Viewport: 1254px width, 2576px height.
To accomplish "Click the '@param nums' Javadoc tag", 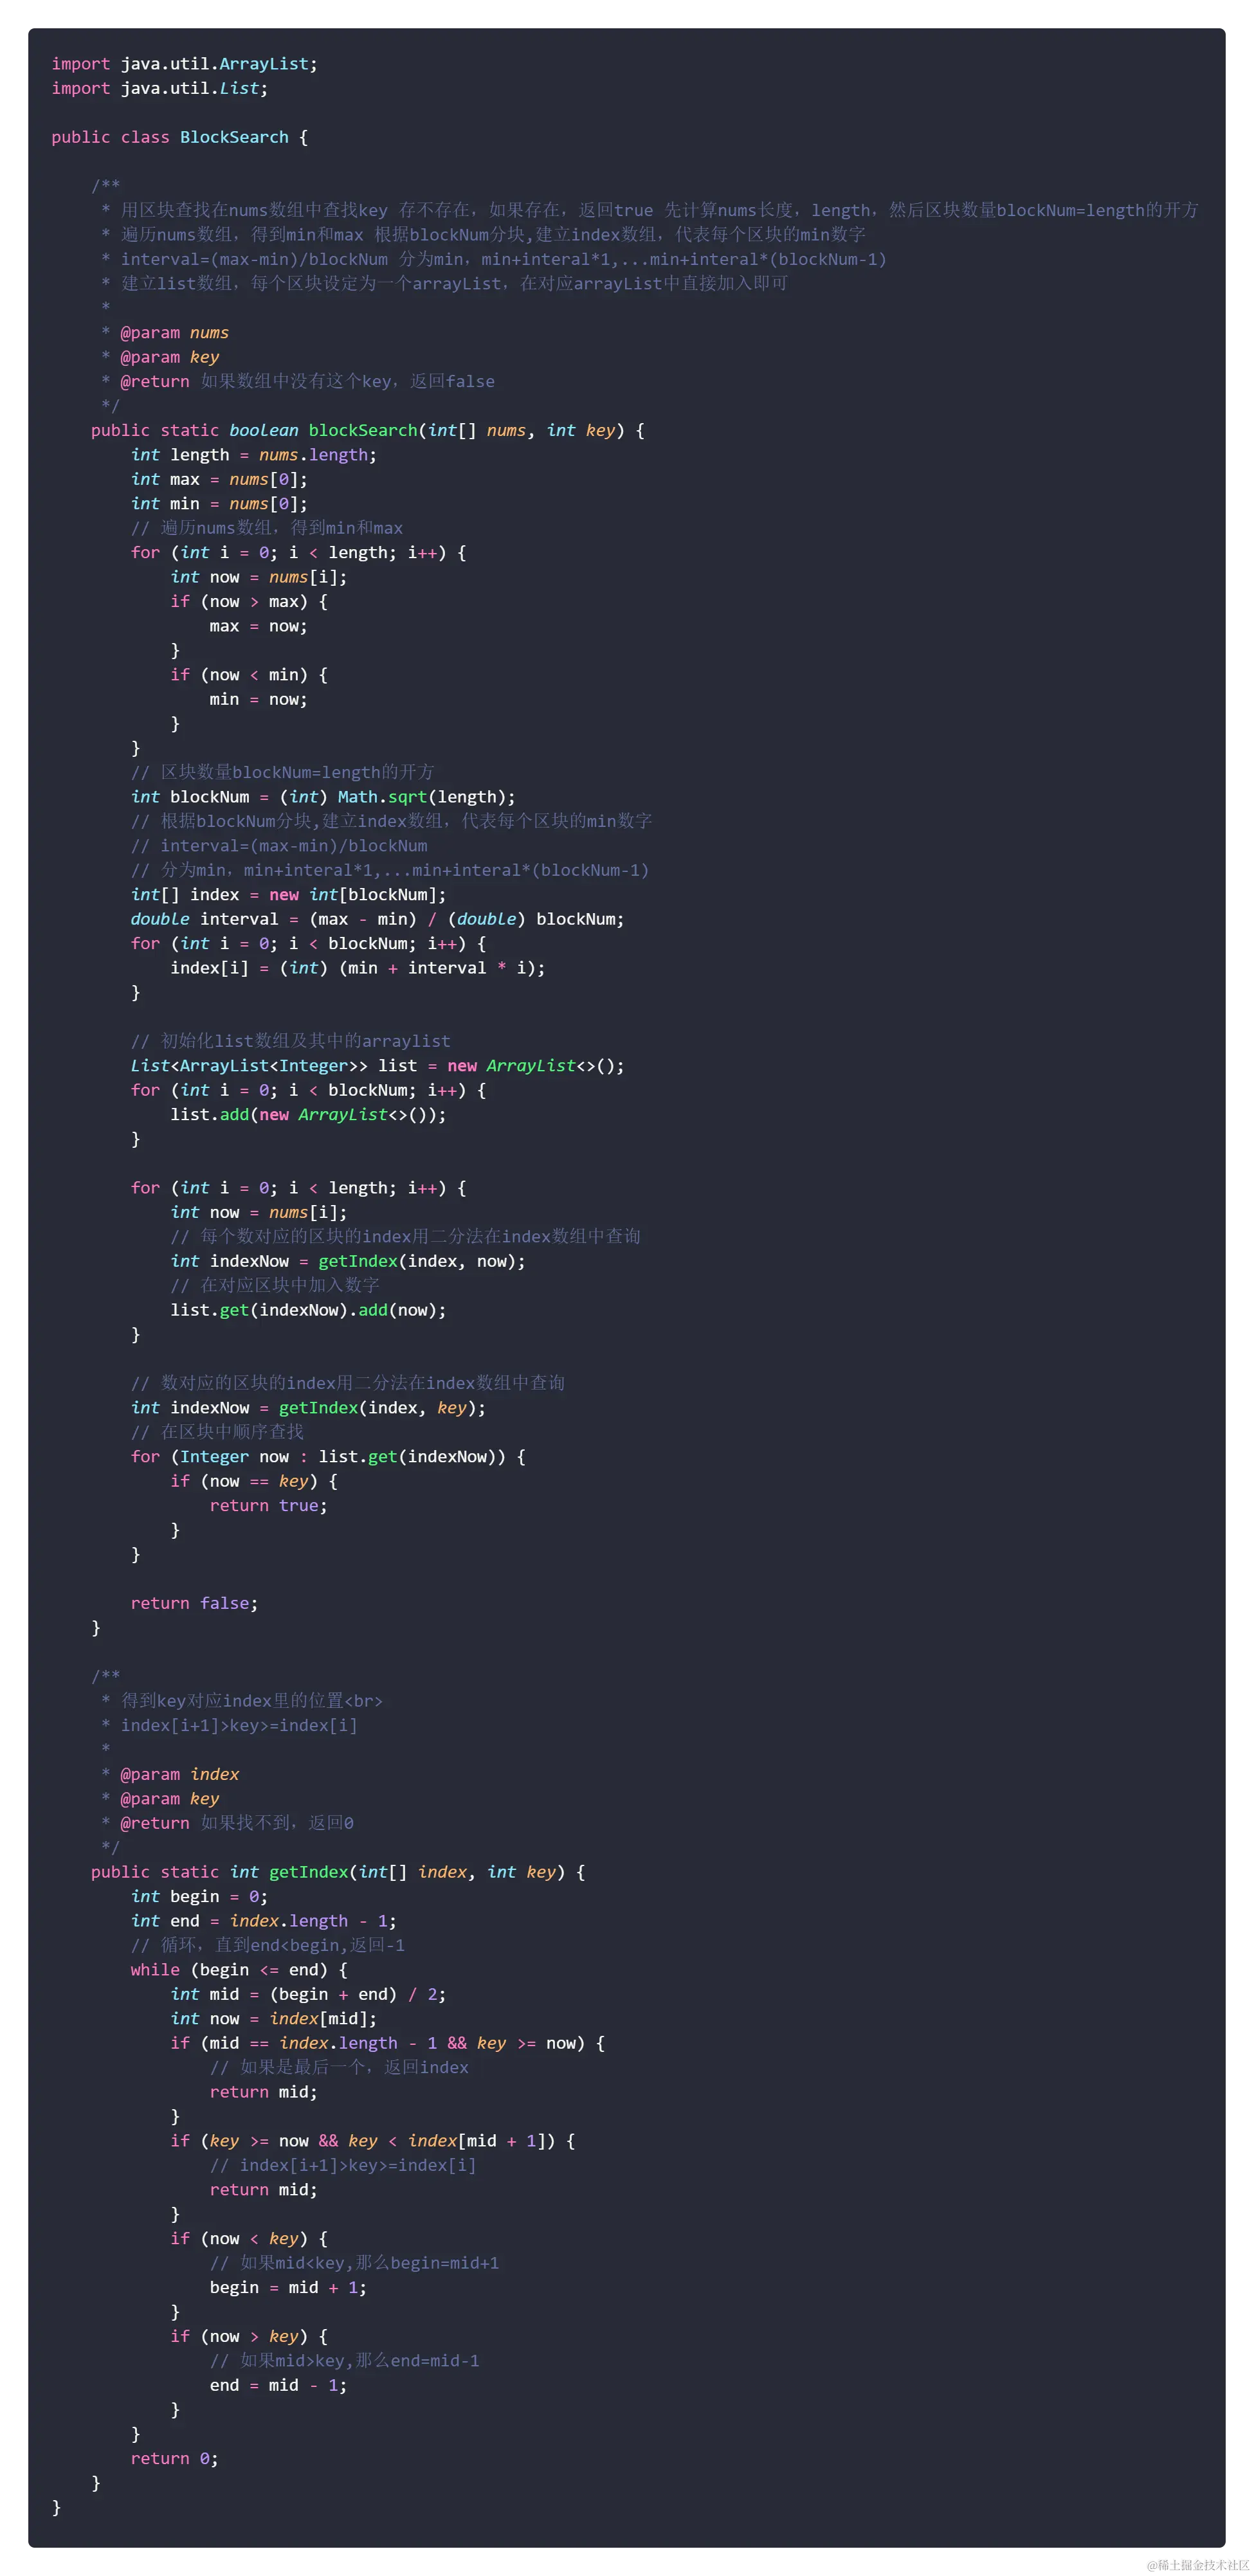I will click(174, 333).
